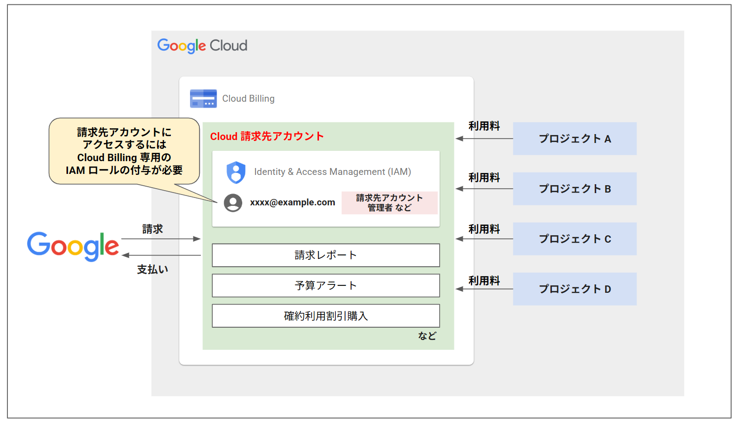Click the Cloud Billing card icon
Viewport: 736px width, 422px height.
tap(203, 99)
